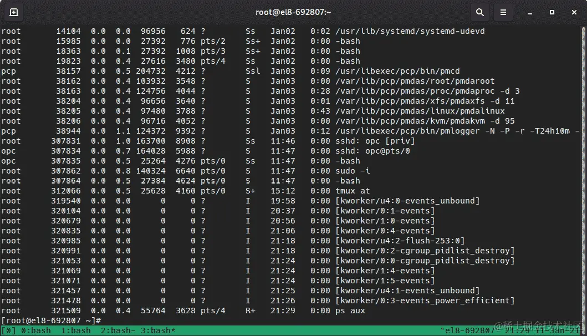Click the start time 15:12
Viewport: 587px width, 336px height.
click(283, 191)
